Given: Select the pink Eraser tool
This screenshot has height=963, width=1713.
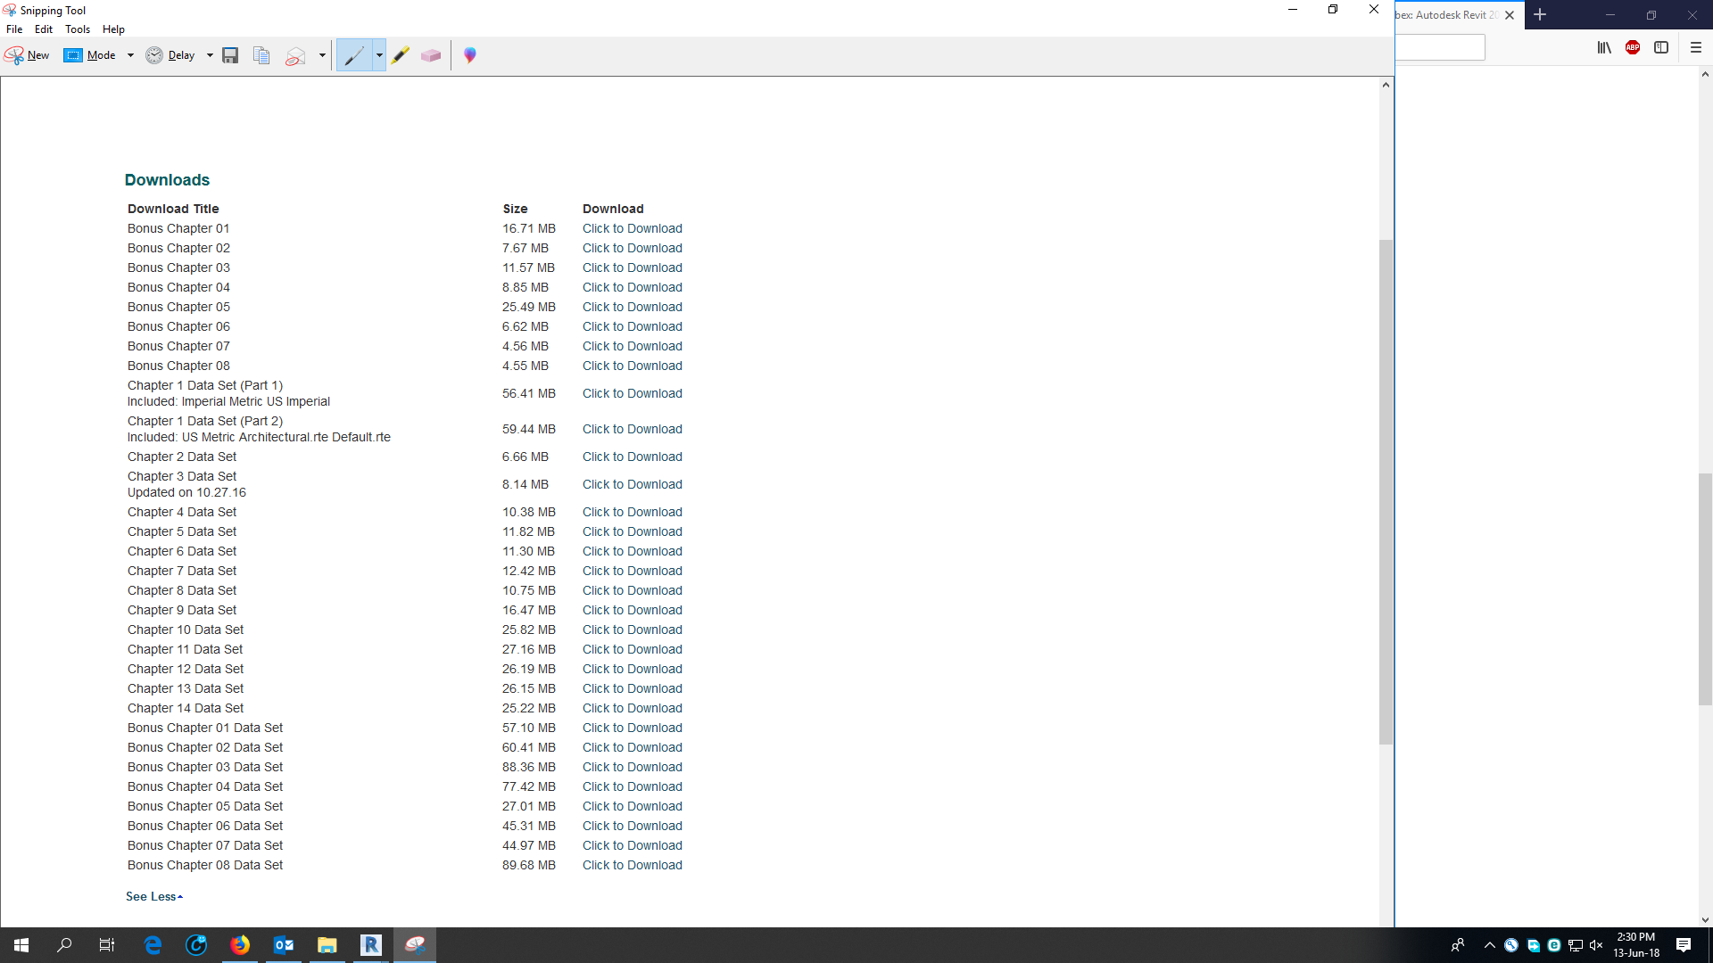Looking at the screenshot, I should pyautogui.click(x=431, y=55).
